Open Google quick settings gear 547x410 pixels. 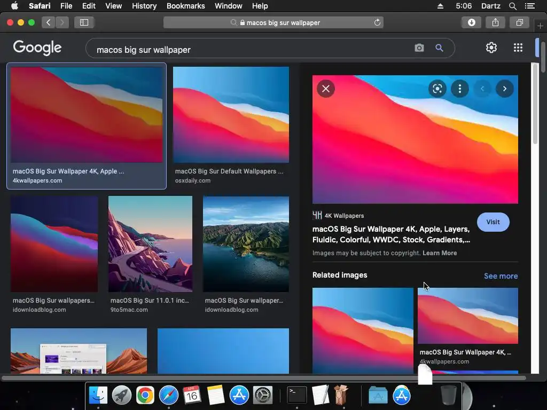tap(491, 48)
